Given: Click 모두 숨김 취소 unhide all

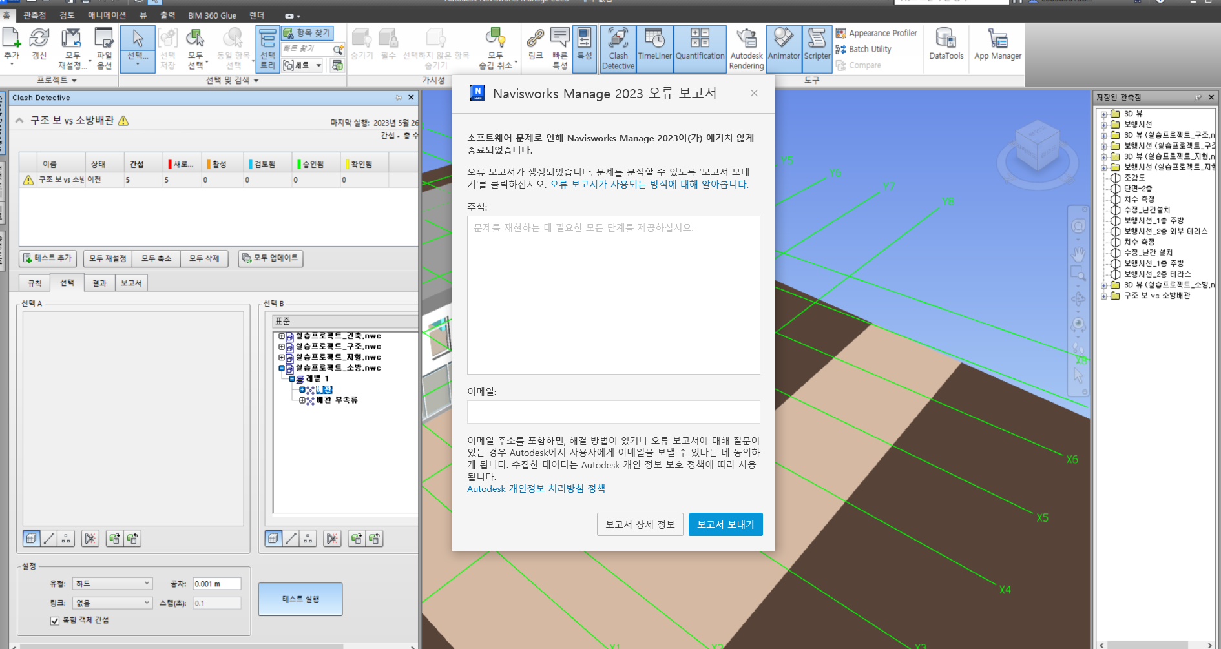Looking at the screenshot, I should 496,48.
